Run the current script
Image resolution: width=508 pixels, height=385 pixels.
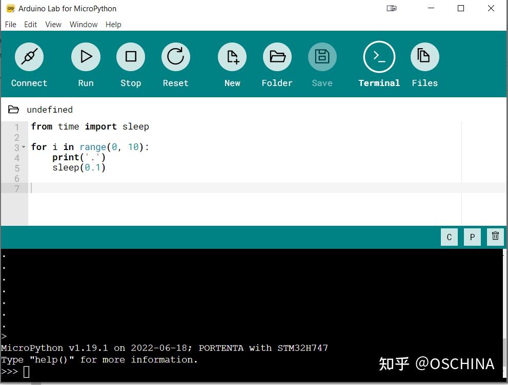point(86,57)
